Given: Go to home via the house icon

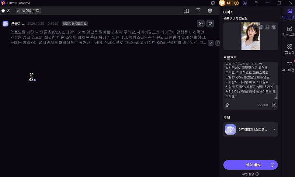Looking at the screenshot, I should pyautogui.click(x=3, y=11).
